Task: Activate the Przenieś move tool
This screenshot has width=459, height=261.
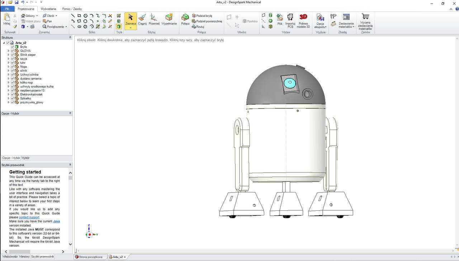Action: click(x=154, y=19)
